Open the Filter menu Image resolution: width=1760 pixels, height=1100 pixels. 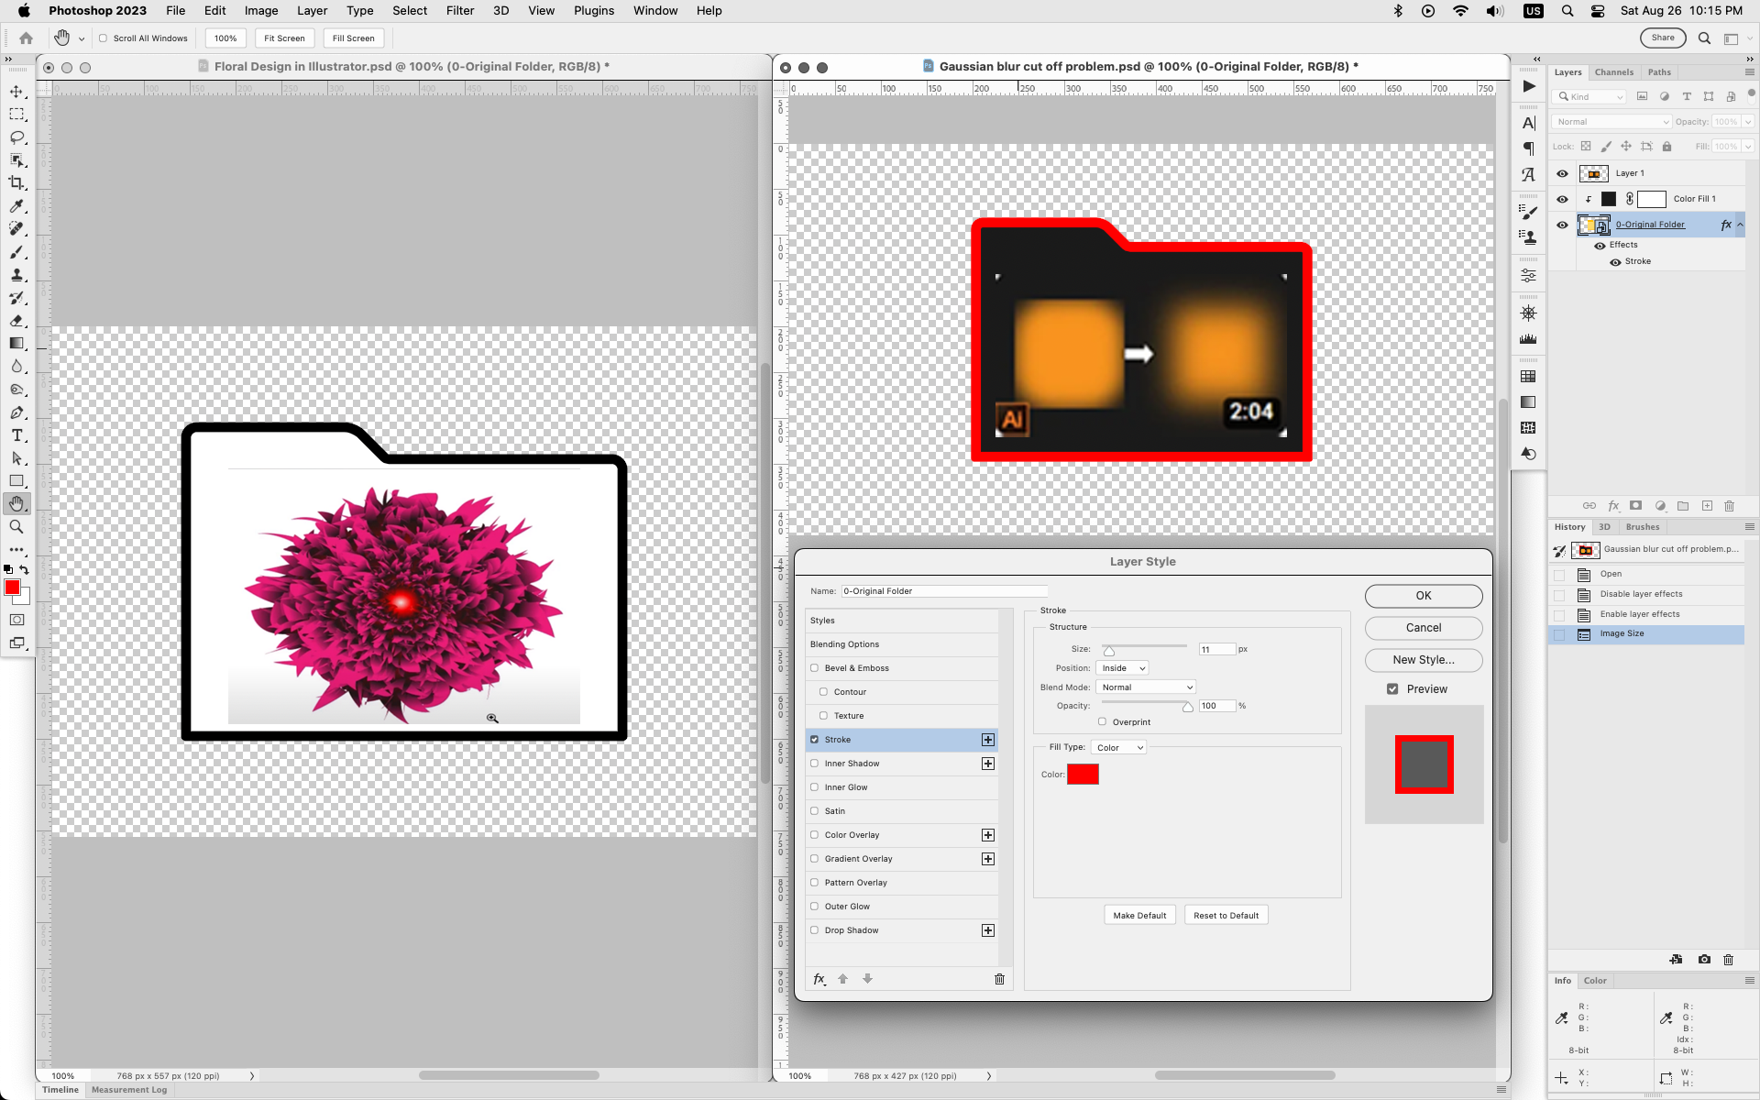pyautogui.click(x=459, y=11)
